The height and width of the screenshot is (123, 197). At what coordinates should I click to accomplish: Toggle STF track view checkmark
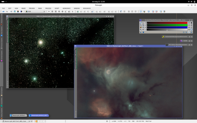click(189, 32)
